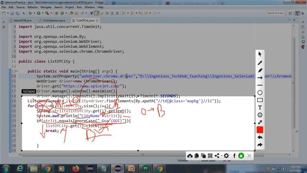Redo the annotation

260,145
